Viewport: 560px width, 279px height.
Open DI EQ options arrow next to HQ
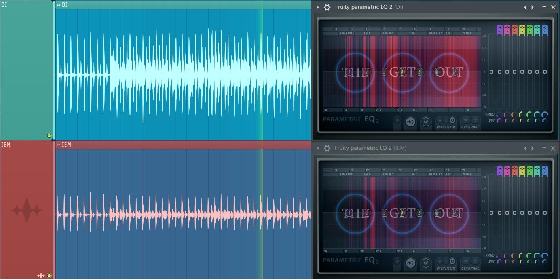(397, 121)
